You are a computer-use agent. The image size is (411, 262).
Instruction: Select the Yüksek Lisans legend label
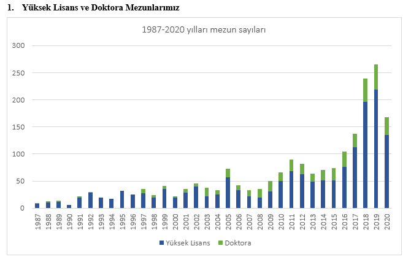(x=188, y=243)
